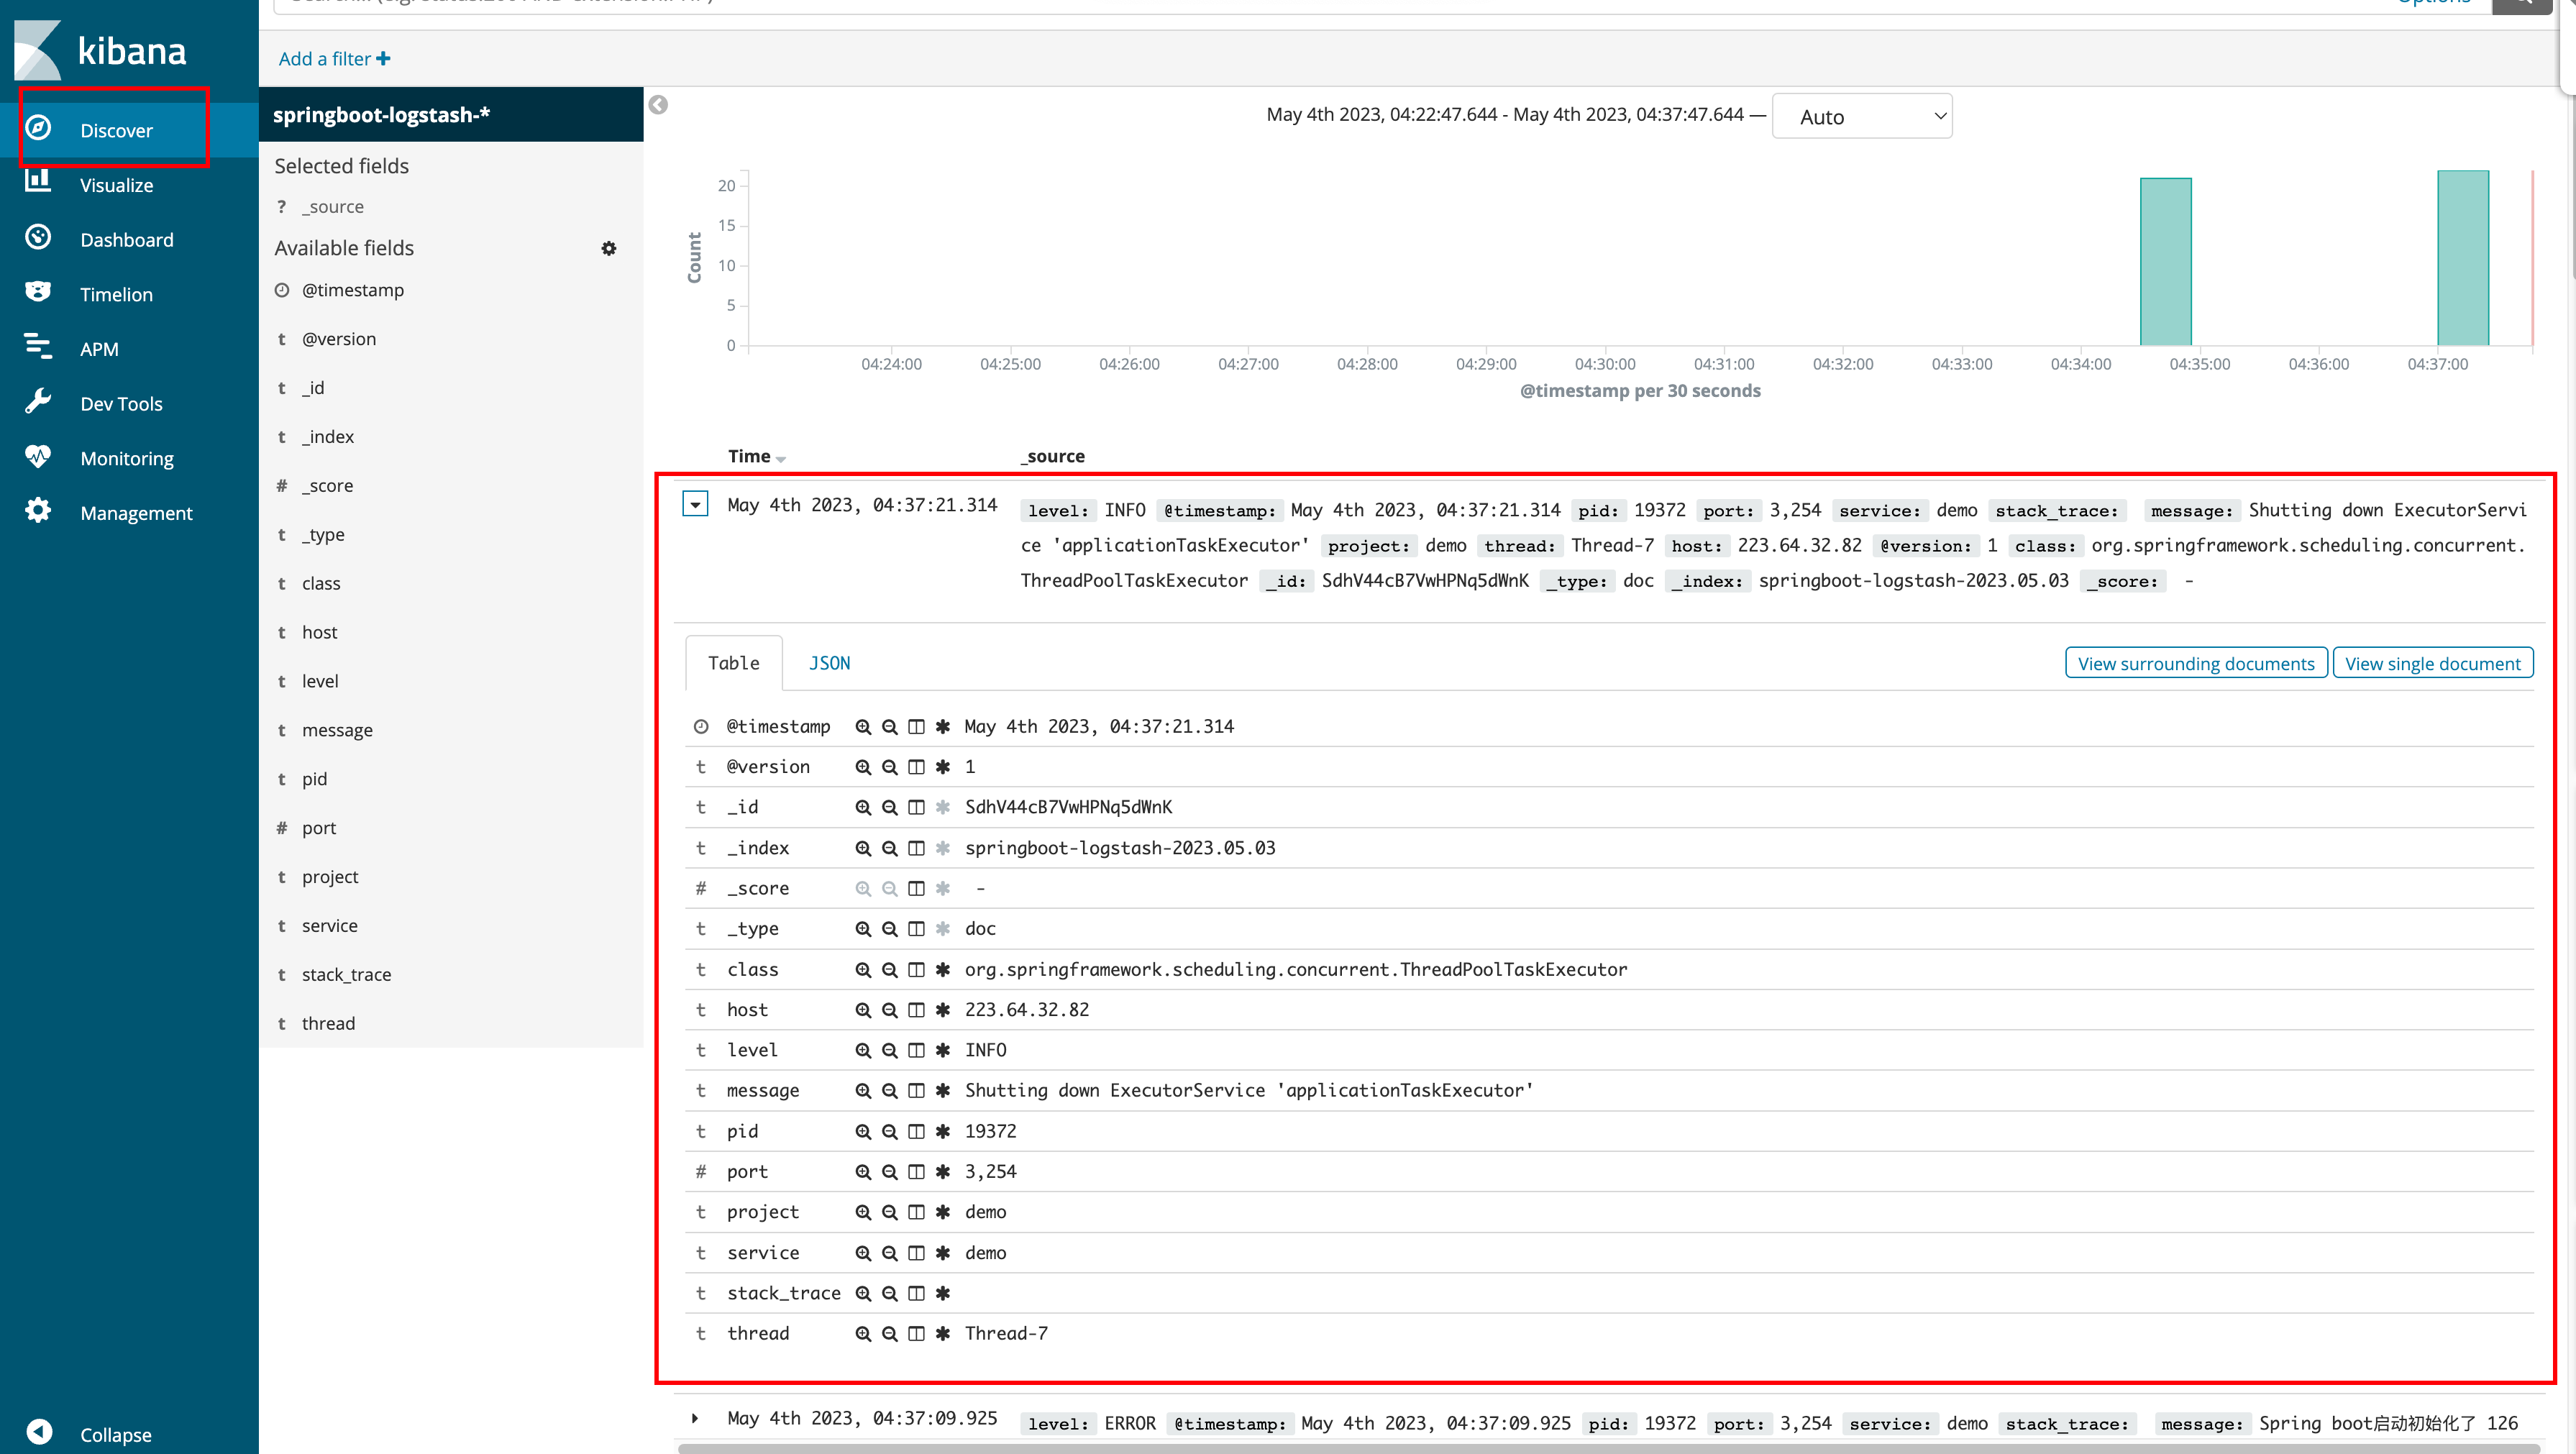Viewport: 2576px width, 1454px height.
Task: Sort by Time column header
Action: pos(756,456)
